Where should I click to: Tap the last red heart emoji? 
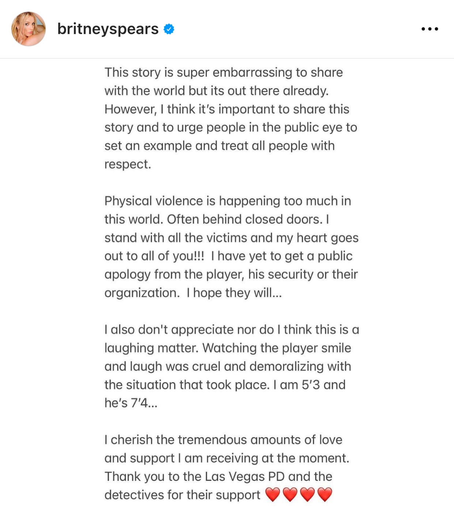tap(325, 495)
